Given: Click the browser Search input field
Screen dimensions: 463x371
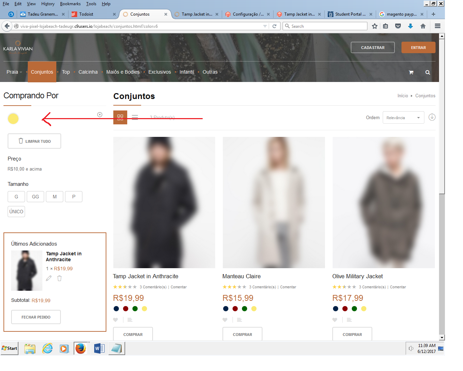Looking at the screenshot, I should tap(325, 26).
